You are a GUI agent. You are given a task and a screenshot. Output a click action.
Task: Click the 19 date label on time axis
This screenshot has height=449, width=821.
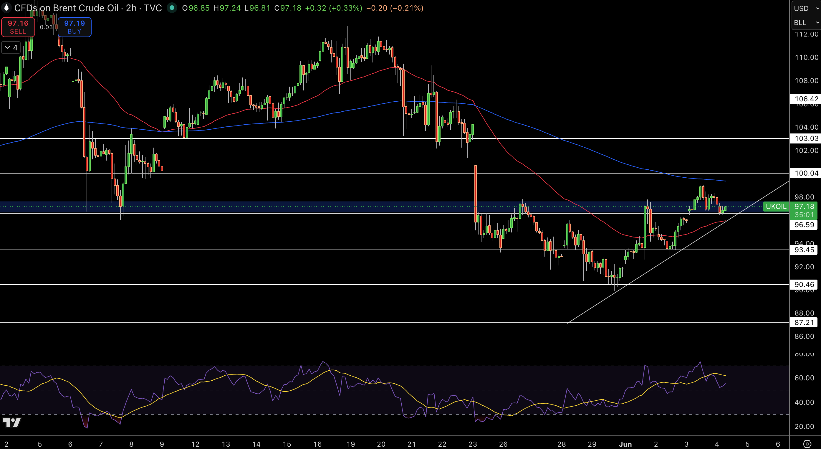(351, 444)
